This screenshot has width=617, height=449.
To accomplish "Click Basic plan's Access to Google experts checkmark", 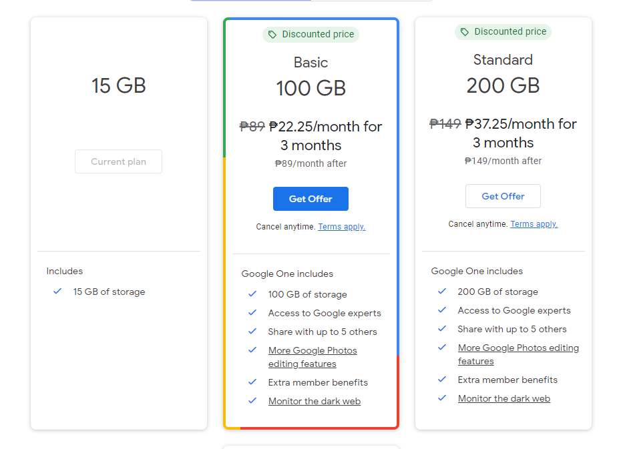I will (252, 313).
